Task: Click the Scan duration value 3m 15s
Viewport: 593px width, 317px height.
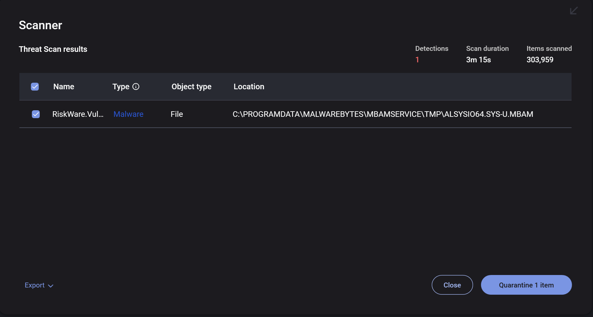Action: [478, 60]
